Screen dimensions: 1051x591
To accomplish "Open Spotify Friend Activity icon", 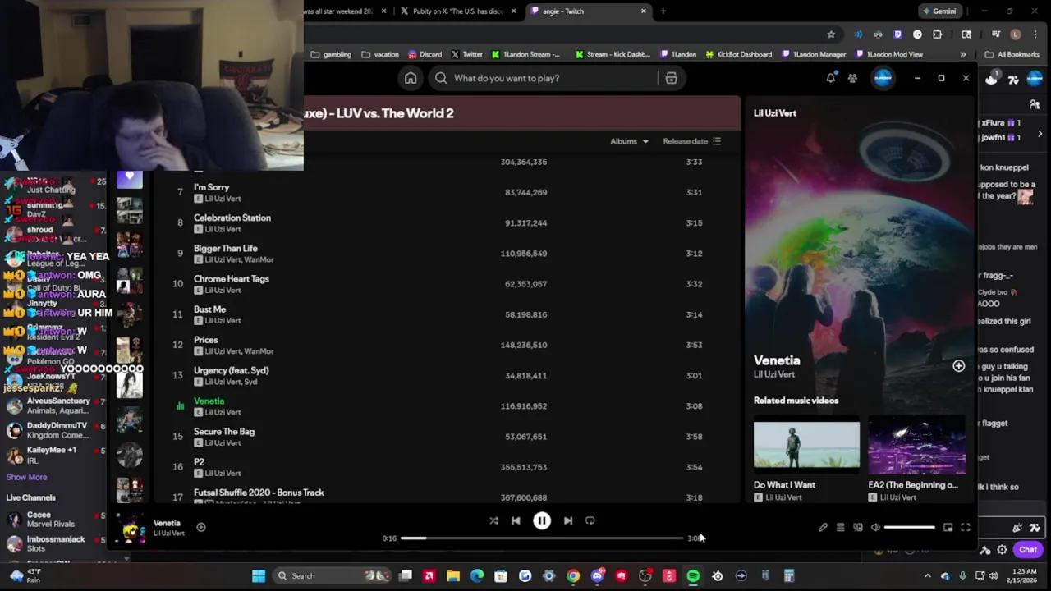I will (852, 78).
